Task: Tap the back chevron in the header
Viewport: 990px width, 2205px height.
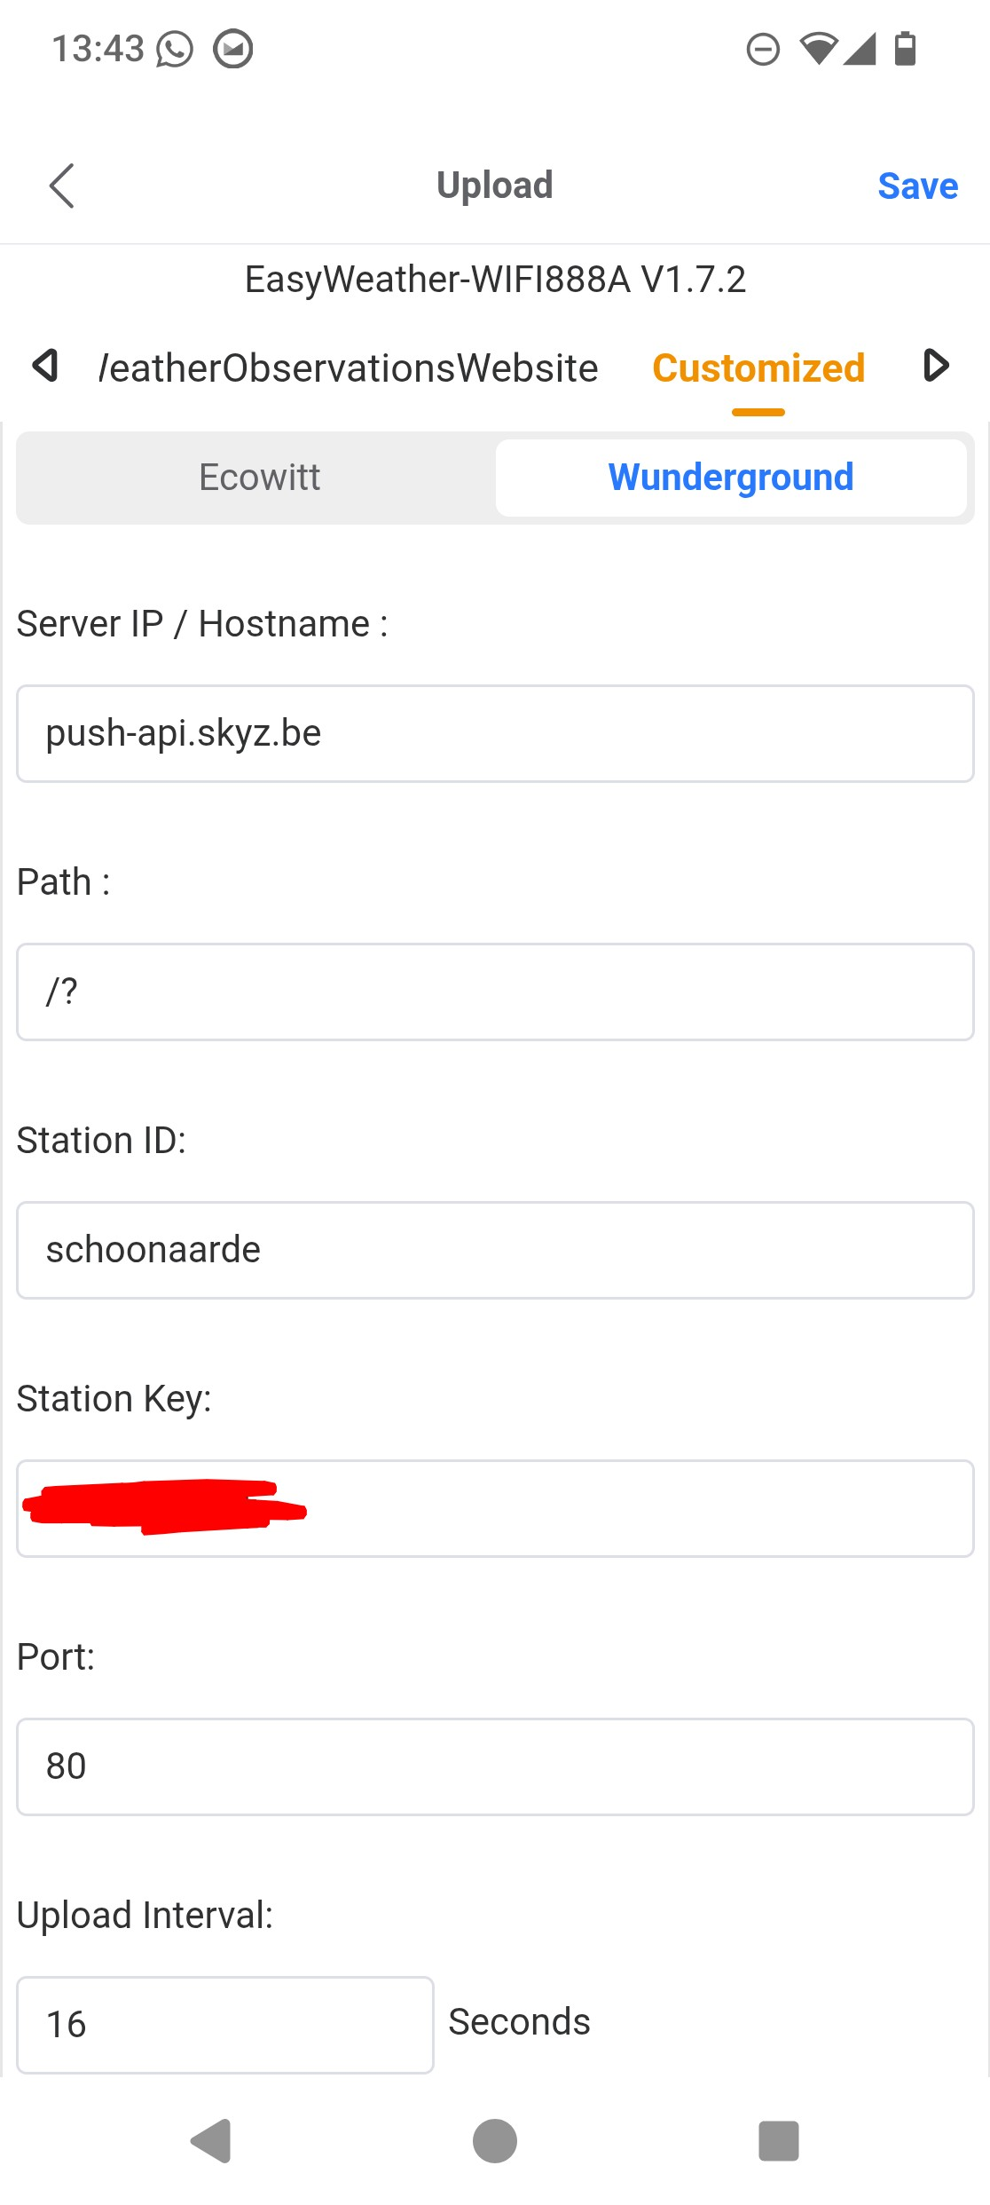Action: click(61, 186)
